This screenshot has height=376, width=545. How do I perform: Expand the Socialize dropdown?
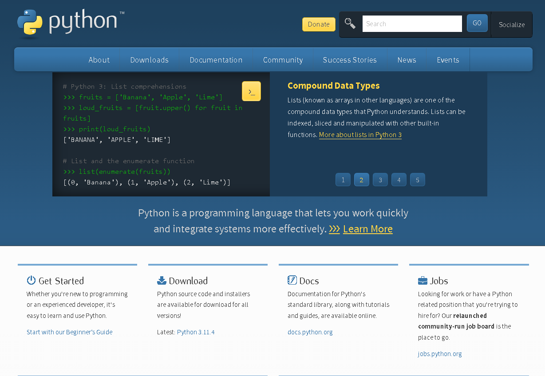[512, 25]
